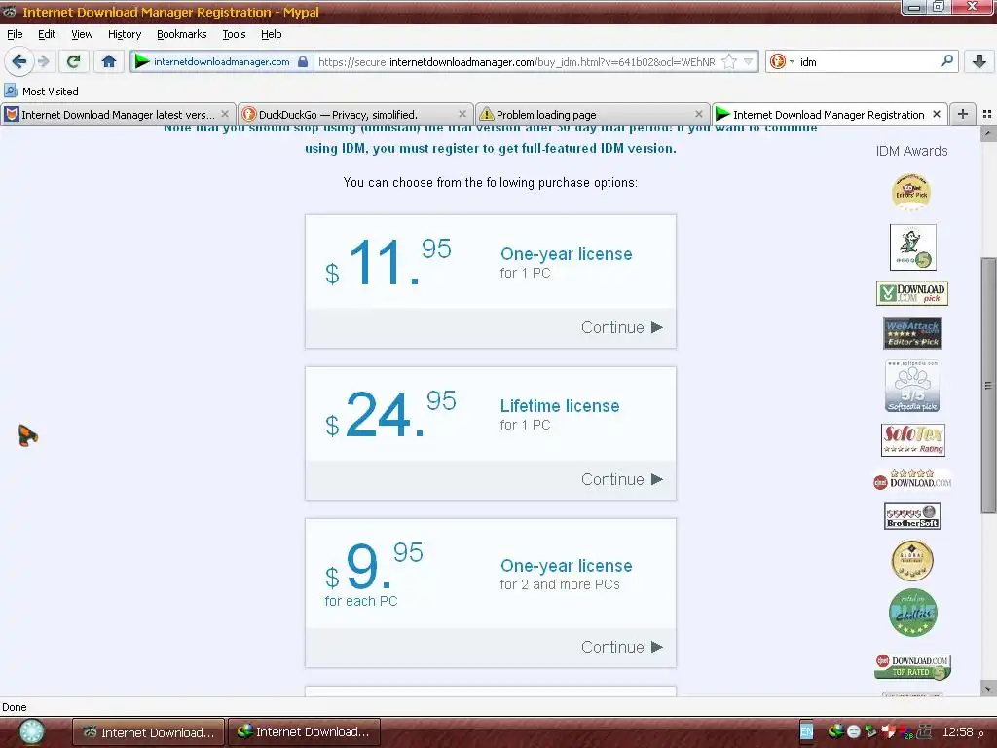Click the scrollbar down arrow

[x=988, y=689]
